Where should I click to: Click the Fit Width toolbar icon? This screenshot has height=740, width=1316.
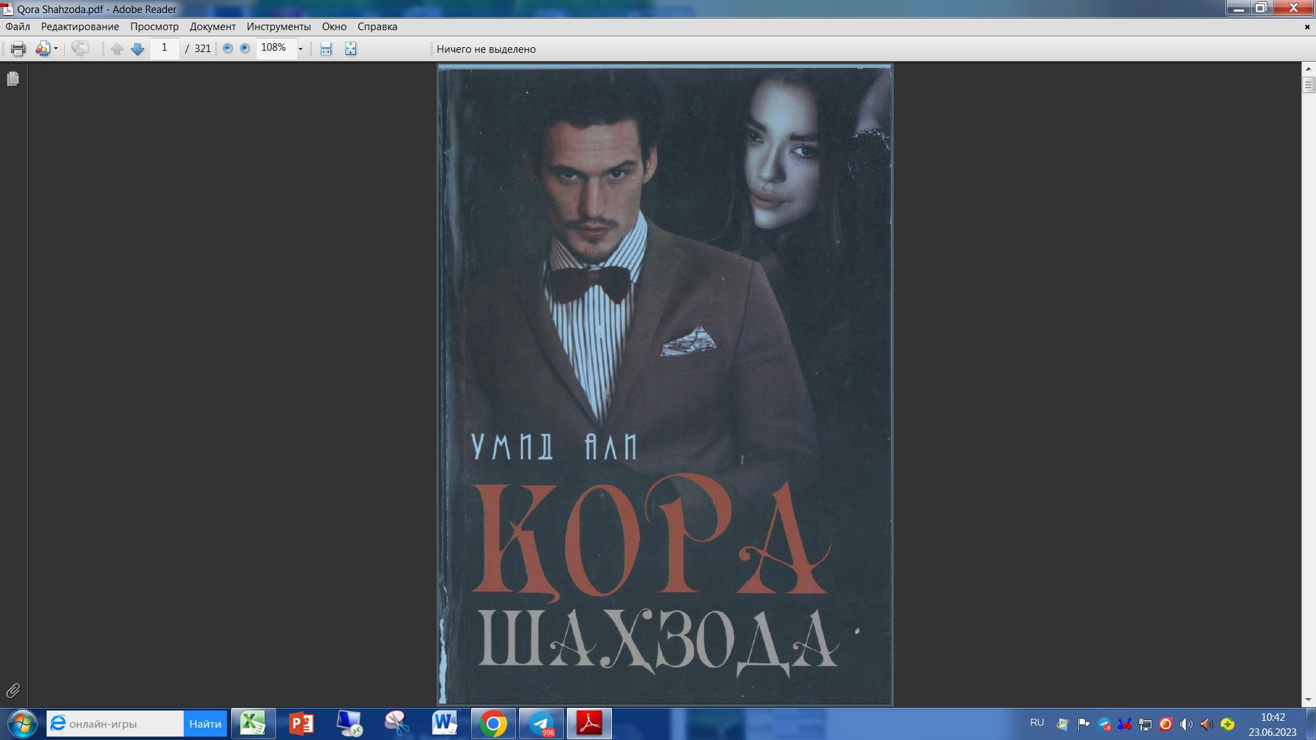(x=325, y=49)
